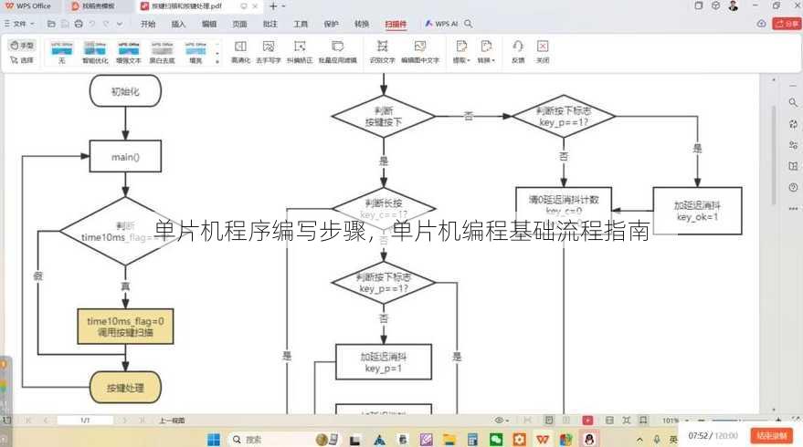Screen dimensions: 803x447
Task: Click the right sidebar help icon
Action: (793, 187)
